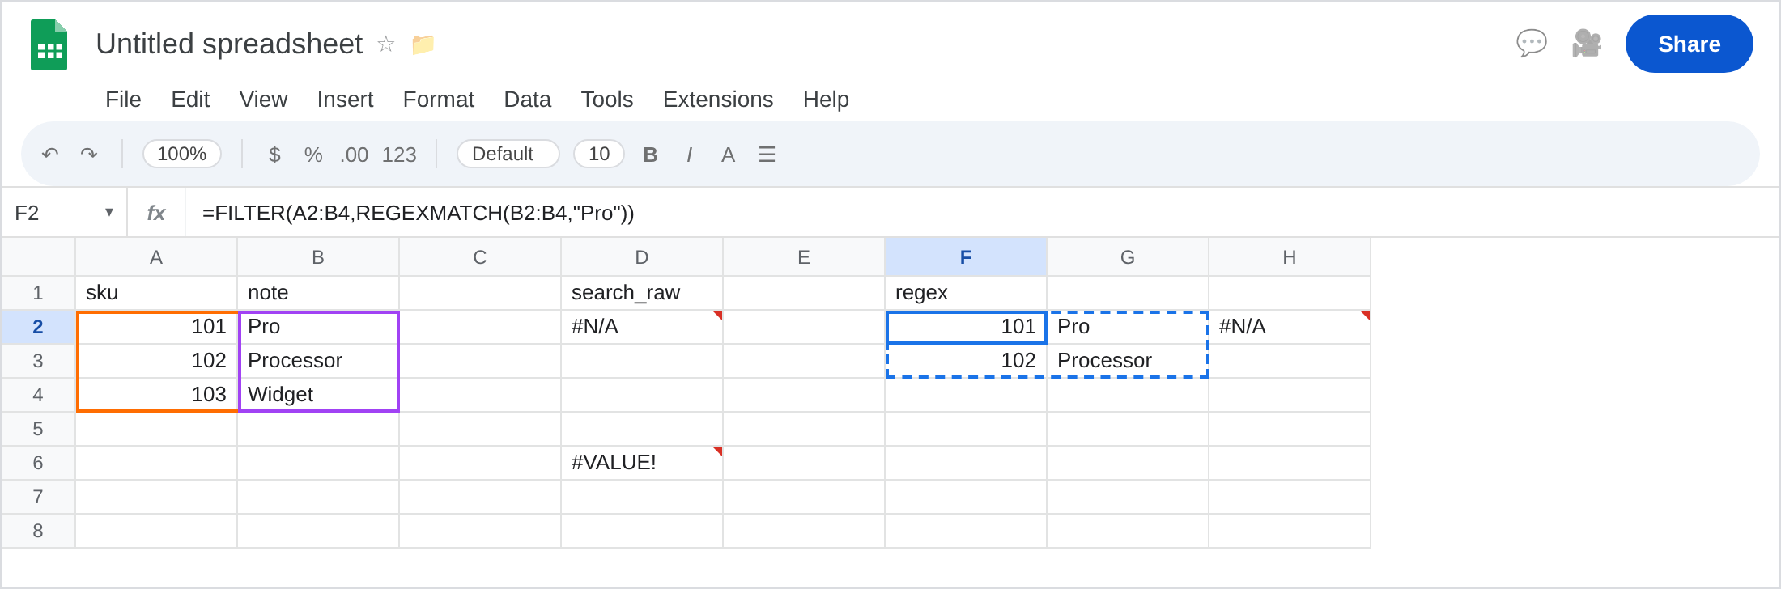Open the text color picker

[x=728, y=154]
